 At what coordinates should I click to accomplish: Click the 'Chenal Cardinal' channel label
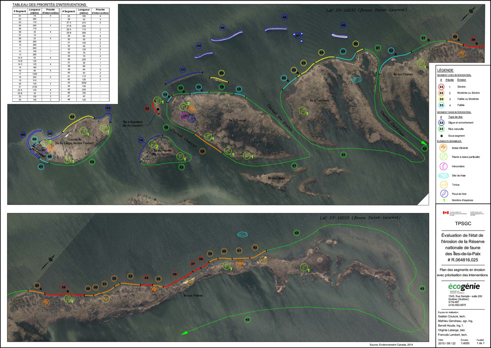point(392,123)
